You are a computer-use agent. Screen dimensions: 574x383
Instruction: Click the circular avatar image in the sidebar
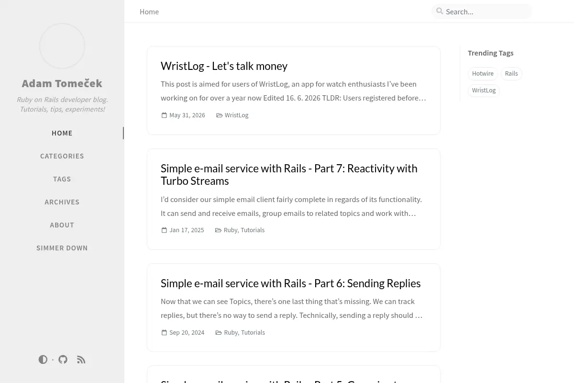[x=62, y=46]
